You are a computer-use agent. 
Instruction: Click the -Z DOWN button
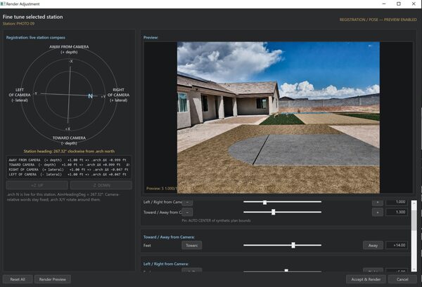tap(101, 185)
